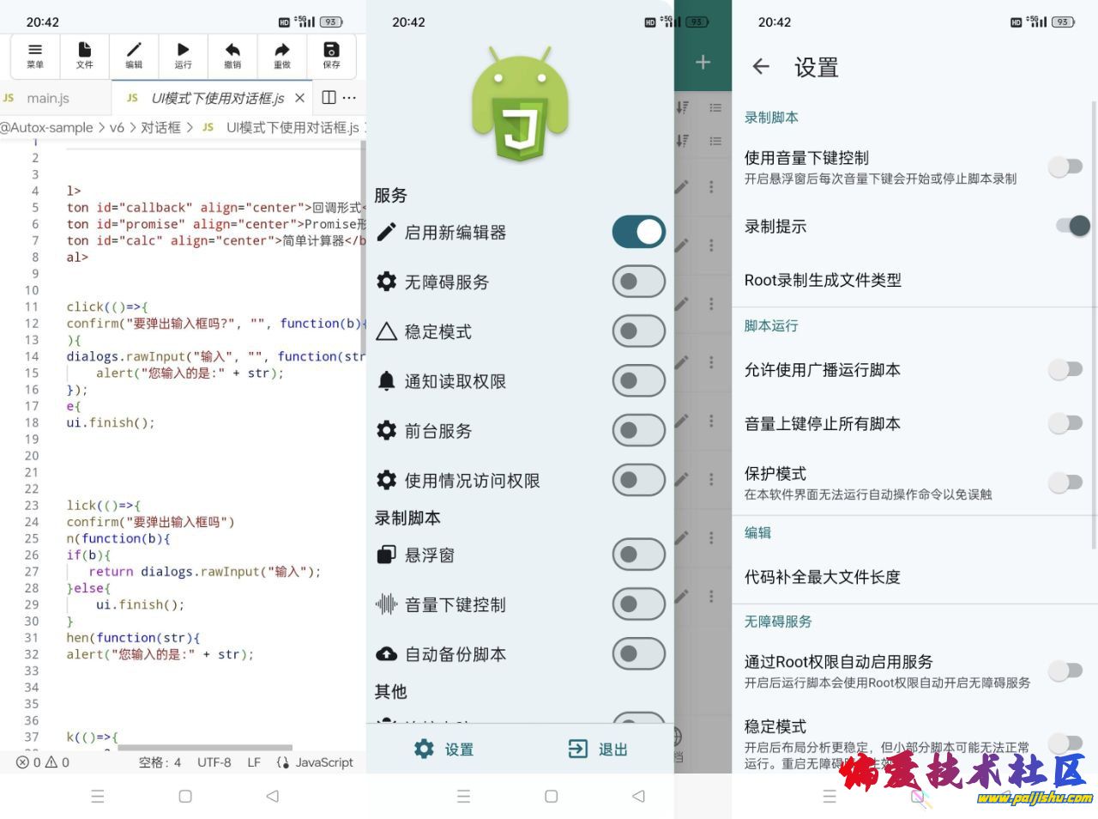
Task: Turn off 录制提示 switch in settings
Action: pyautogui.click(x=1071, y=226)
